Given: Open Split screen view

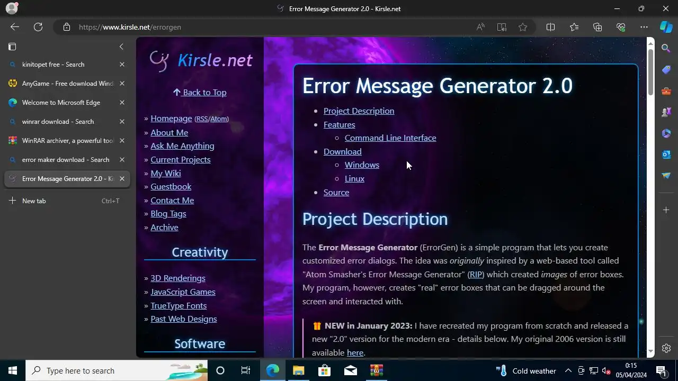Looking at the screenshot, I should point(550,27).
